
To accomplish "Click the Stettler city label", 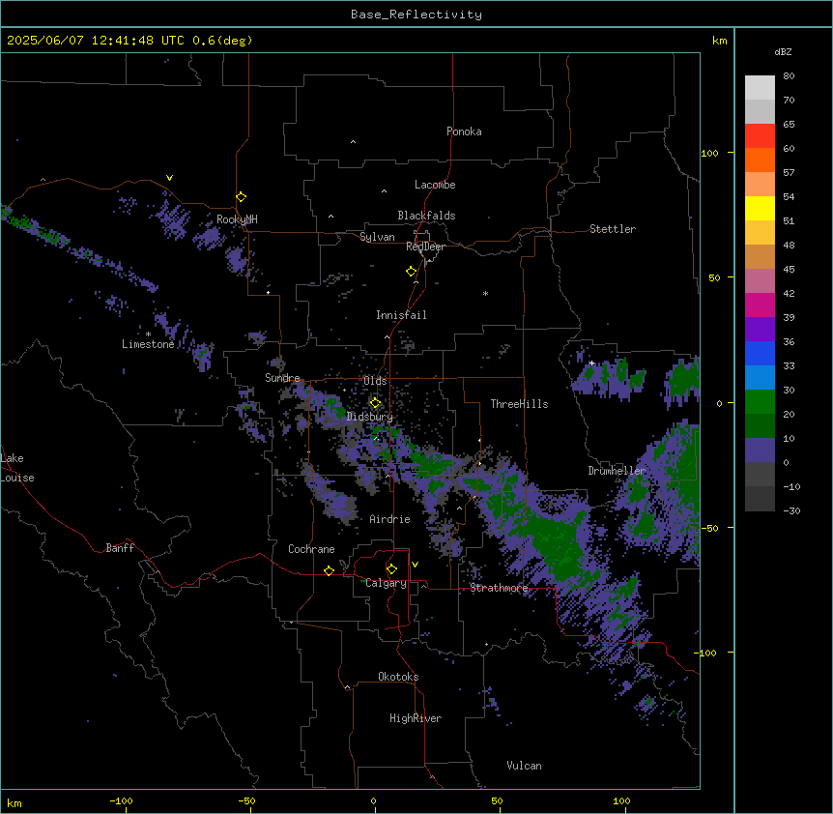I will coord(613,229).
